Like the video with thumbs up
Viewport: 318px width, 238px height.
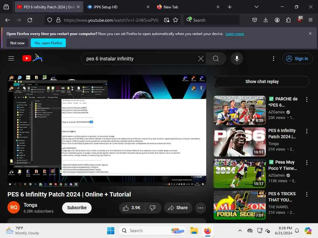(132, 208)
